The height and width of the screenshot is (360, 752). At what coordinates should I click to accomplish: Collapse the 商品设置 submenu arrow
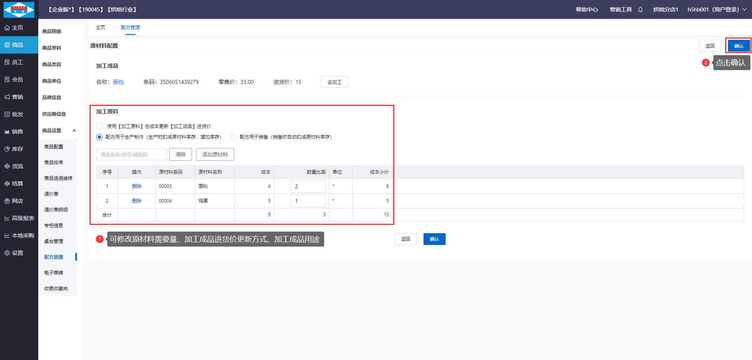click(x=74, y=131)
